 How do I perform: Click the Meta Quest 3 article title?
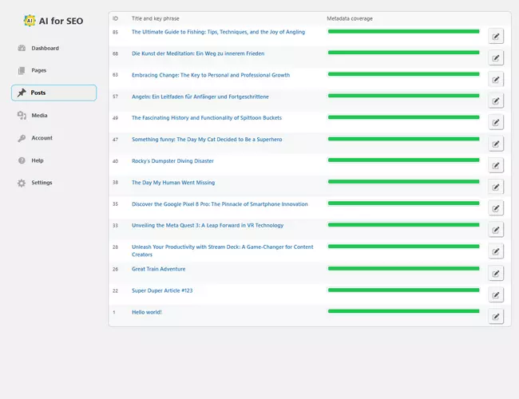(x=208, y=225)
